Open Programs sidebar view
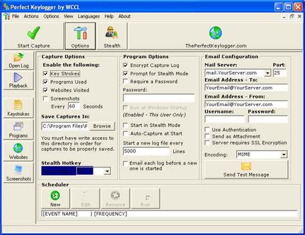 pos(19,129)
